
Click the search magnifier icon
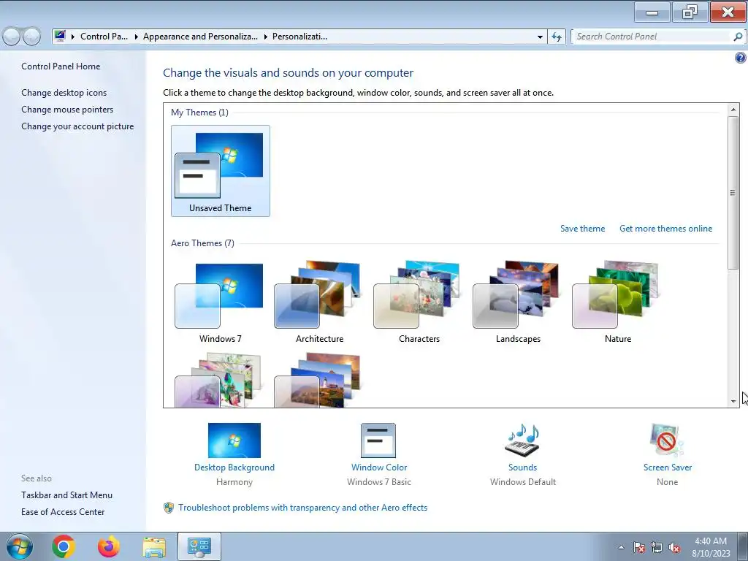click(738, 37)
